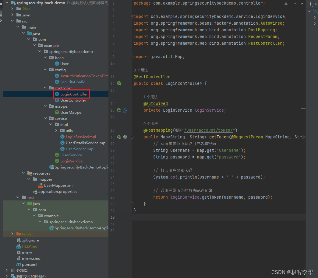Screen dimensions: 318x278
Task: Fold the getToken method on line 18
Action: [132, 137]
